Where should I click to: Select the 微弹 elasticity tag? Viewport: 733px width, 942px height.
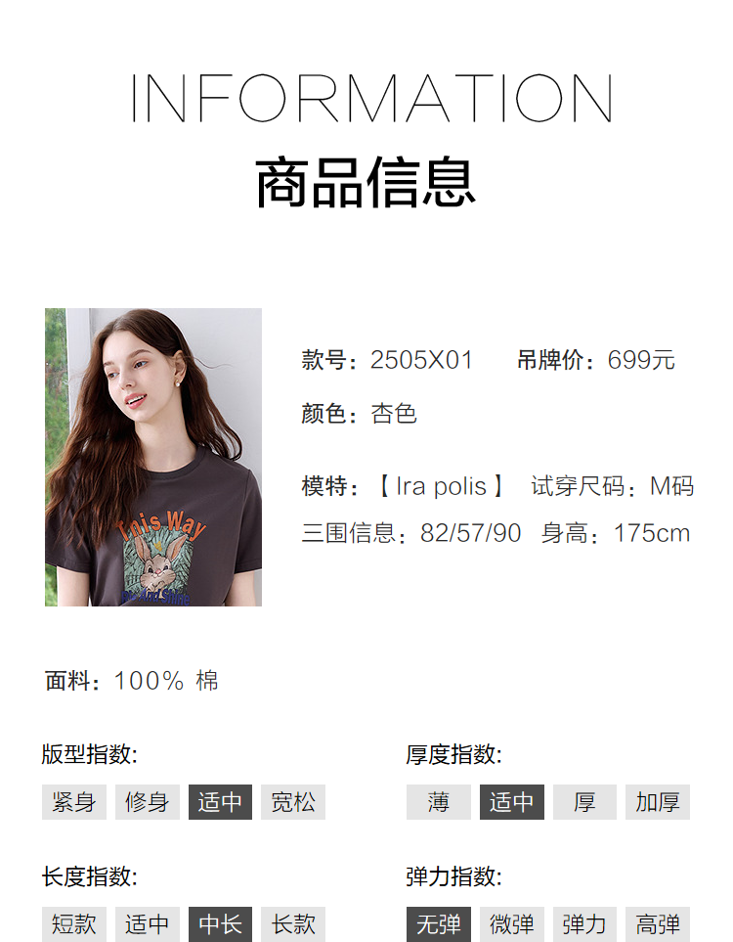(511, 924)
